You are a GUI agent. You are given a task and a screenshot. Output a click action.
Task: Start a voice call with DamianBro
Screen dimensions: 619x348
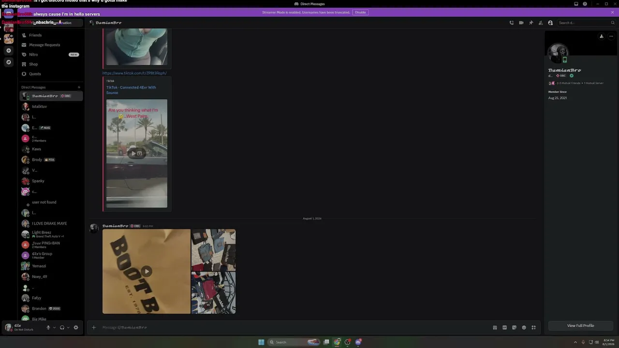pos(512,23)
